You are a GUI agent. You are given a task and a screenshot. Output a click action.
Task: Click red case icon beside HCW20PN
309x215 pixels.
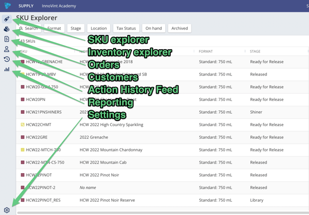23,99
